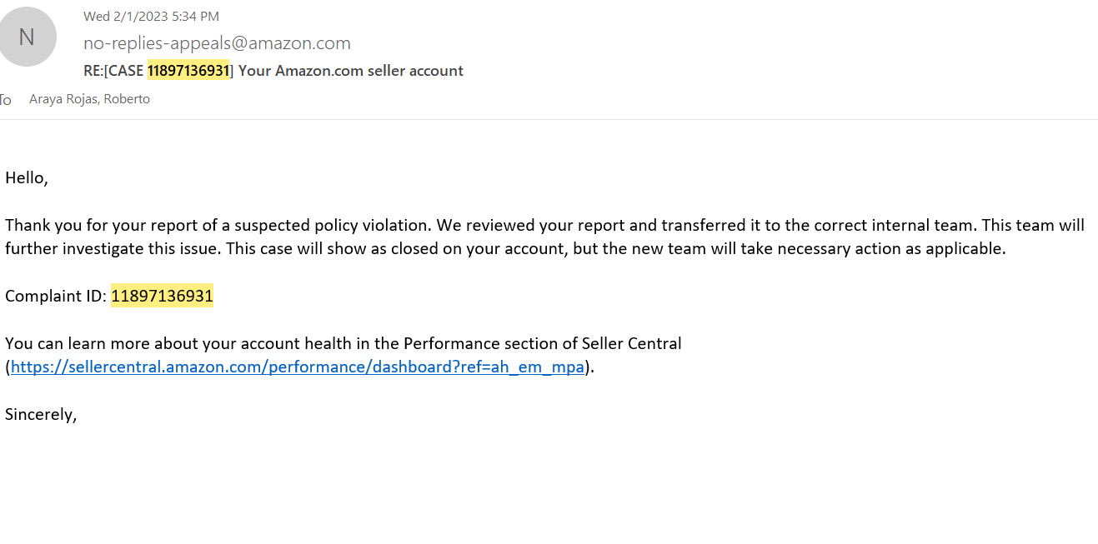The image size is (1098, 544).
Task: Click the "Sincerely," closing line
Action: (41, 414)
